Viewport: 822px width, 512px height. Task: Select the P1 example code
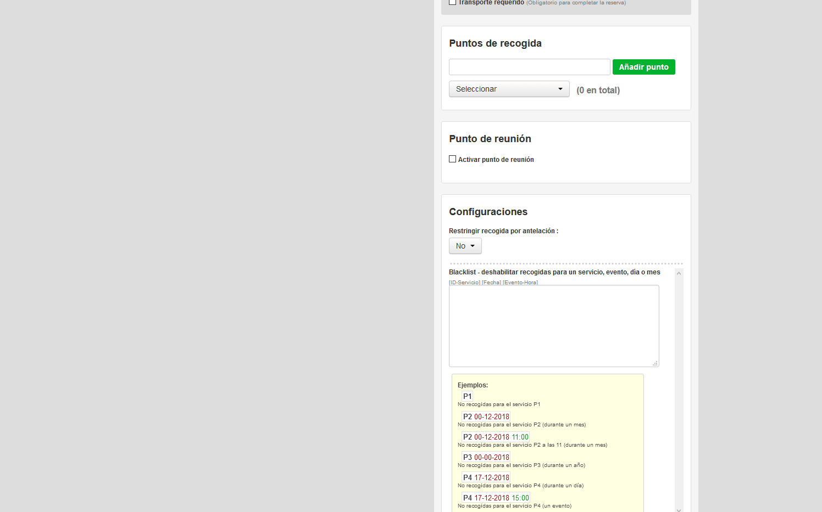pos(467,396)
